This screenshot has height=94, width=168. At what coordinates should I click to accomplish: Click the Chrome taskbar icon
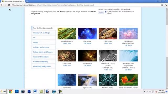point(10,92)
